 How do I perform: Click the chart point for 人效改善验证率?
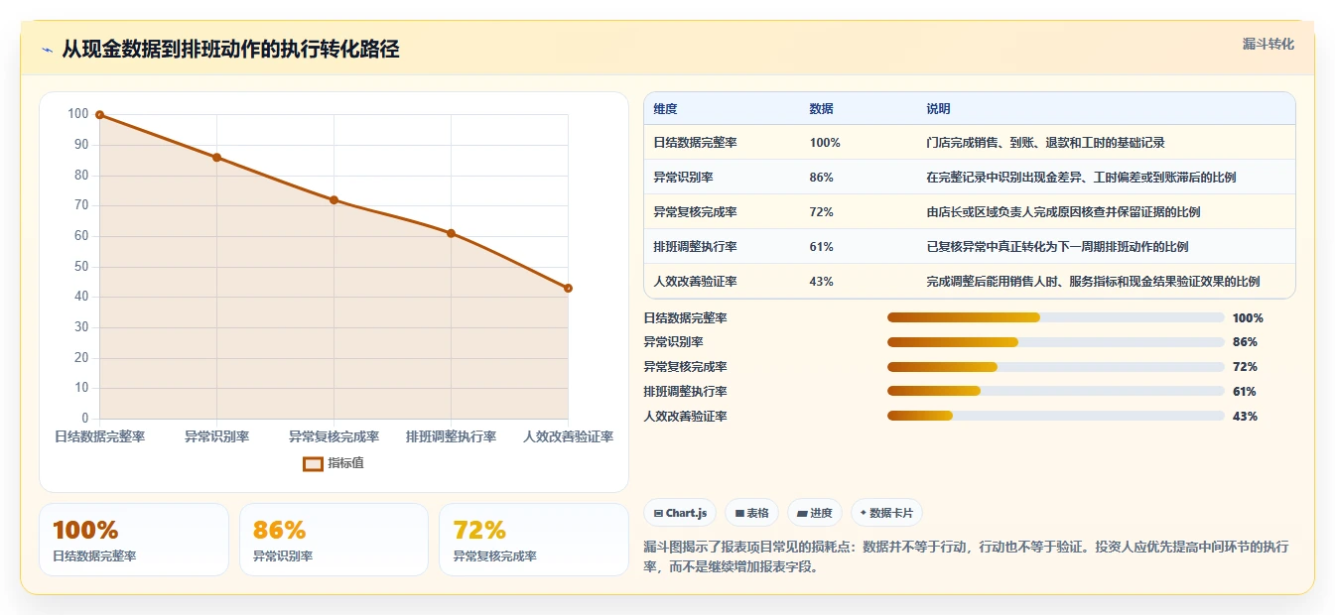(x=568, y=288)
